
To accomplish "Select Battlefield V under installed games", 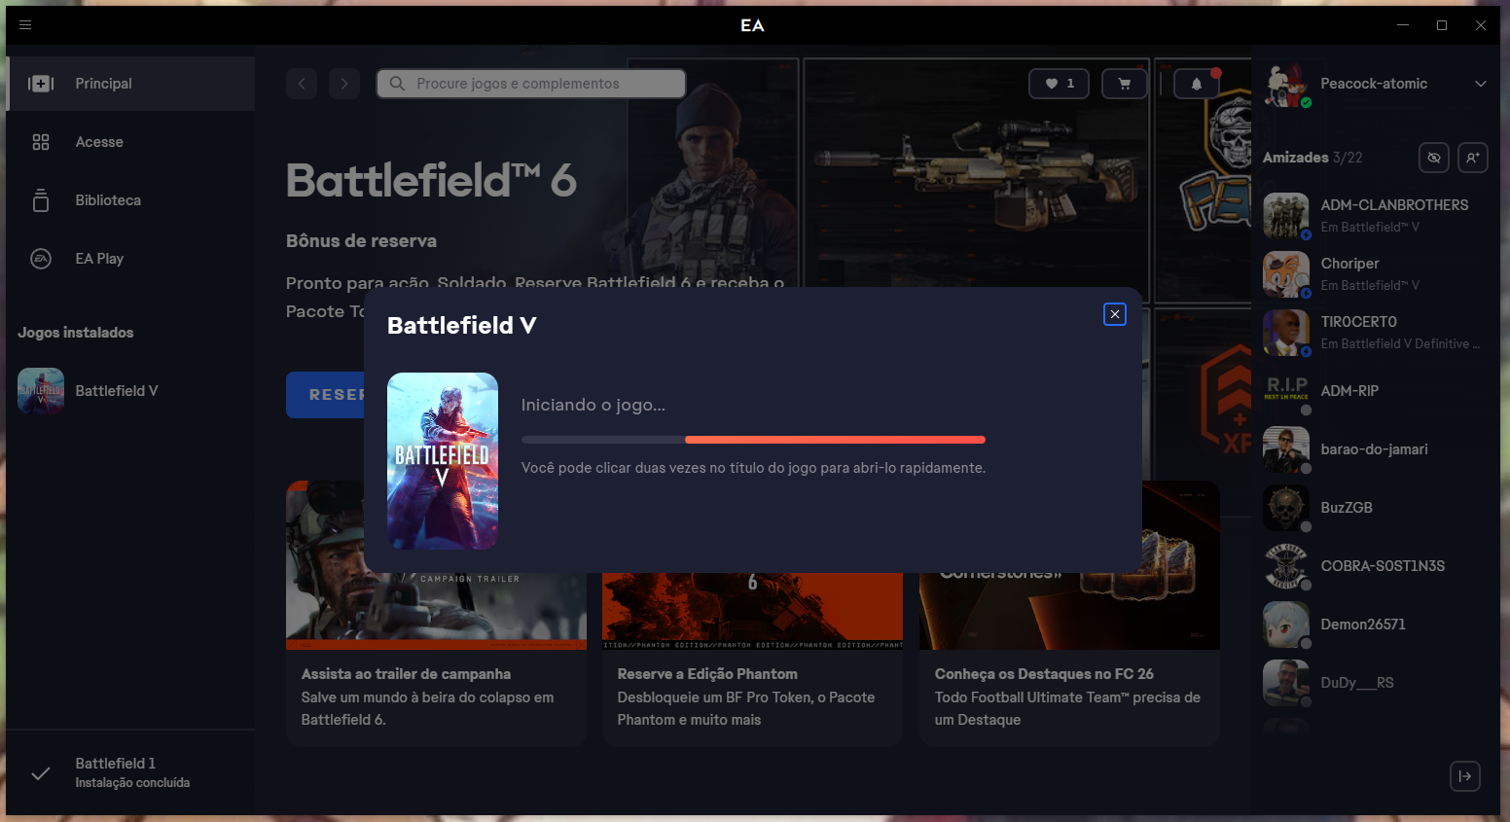I will point(117,391).
